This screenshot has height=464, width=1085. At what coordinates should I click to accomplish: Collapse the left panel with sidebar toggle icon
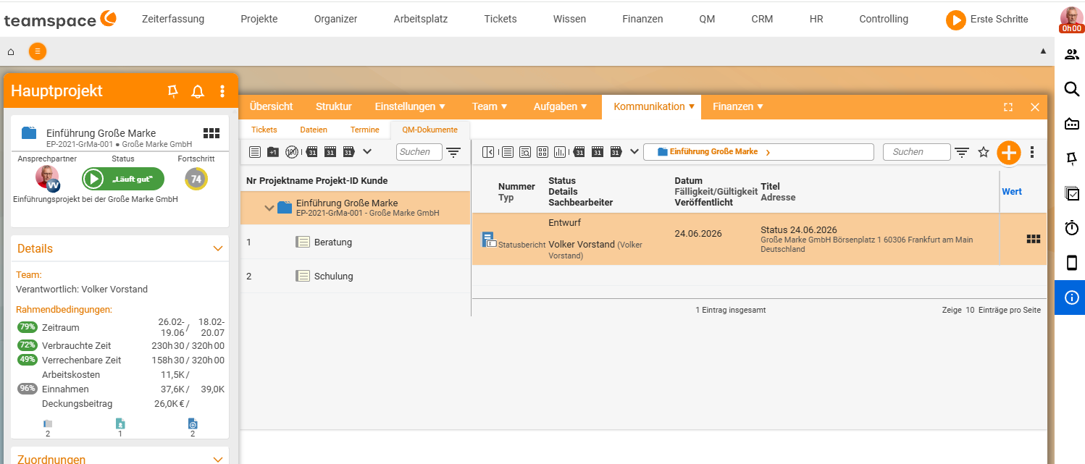[x=488, y=152]
